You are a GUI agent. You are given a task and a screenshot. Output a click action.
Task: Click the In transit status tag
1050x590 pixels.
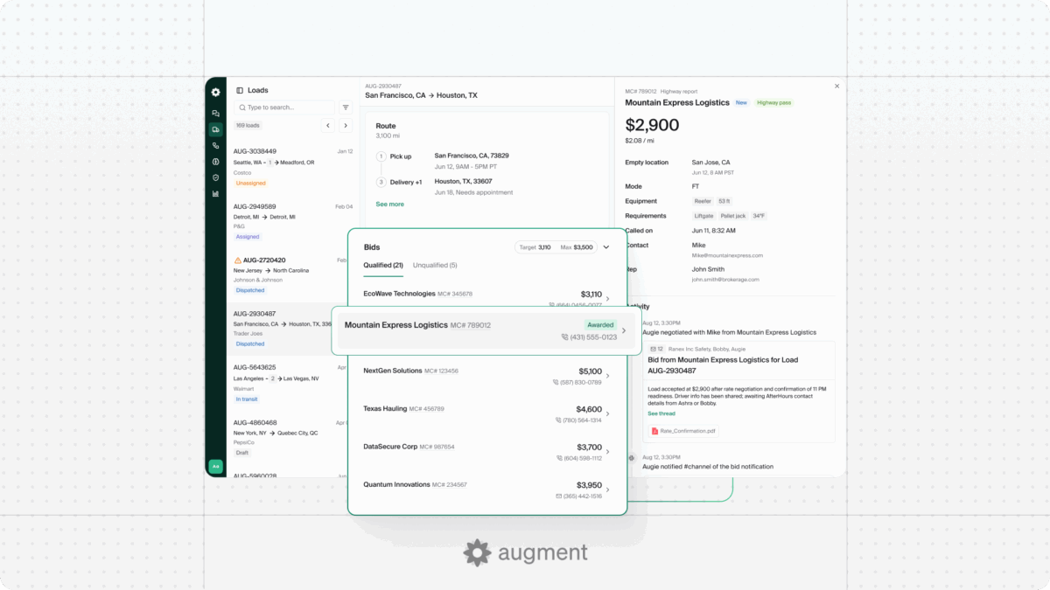(247, 399)
